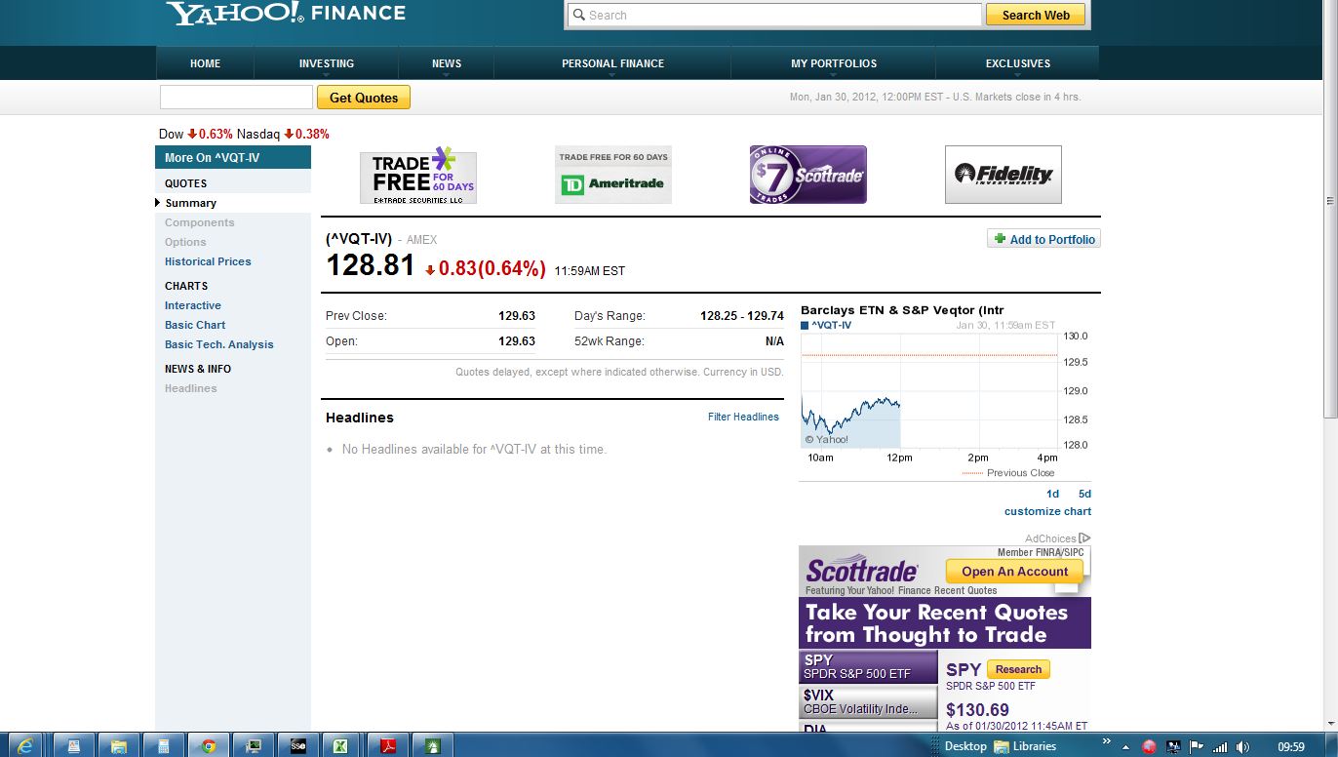Open Historical Prices in sidebar

pyautogui.click(x=208, y=261)
